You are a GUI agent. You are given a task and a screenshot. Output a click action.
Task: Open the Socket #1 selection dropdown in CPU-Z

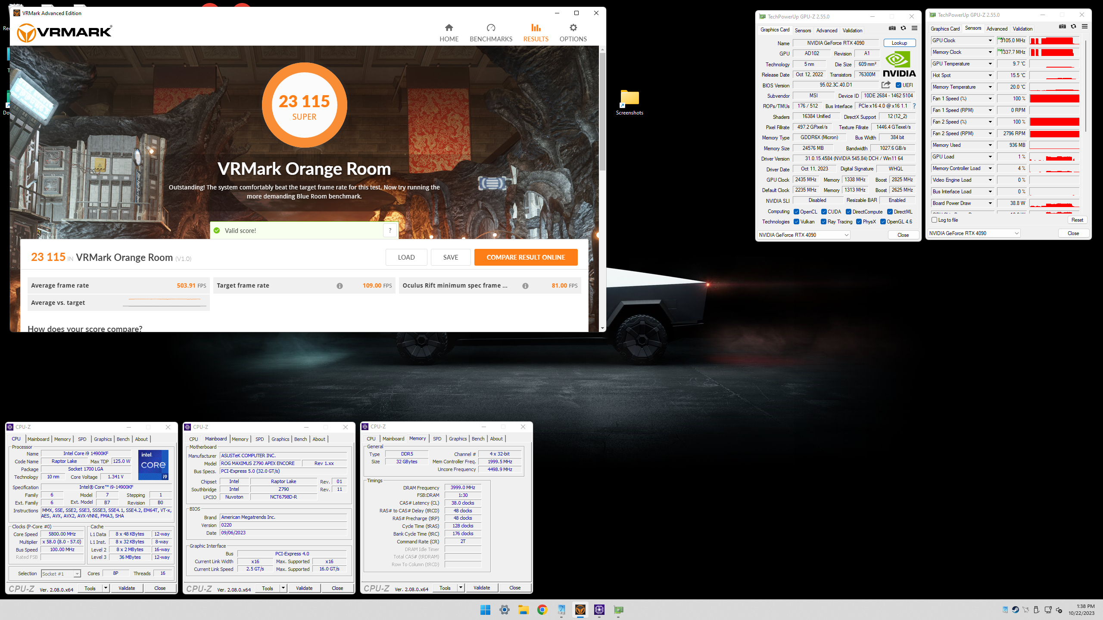61,573
